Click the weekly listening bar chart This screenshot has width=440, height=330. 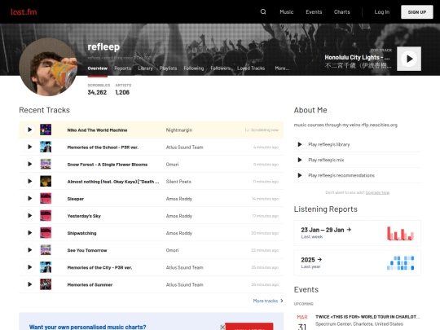[x=400, y=233]
